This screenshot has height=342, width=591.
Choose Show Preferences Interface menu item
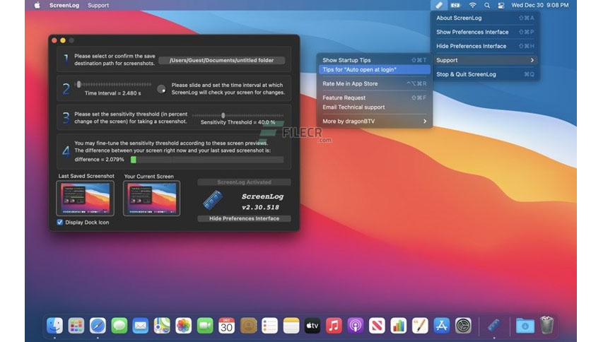pos(485,32)
